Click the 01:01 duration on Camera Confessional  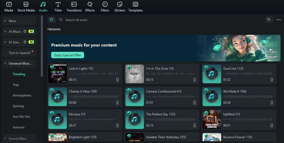(x=150, y=103)
